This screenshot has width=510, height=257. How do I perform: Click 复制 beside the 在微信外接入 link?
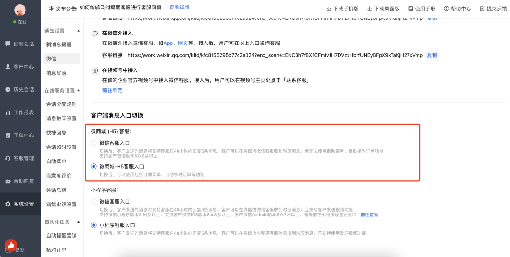click(x=432, y=55)
